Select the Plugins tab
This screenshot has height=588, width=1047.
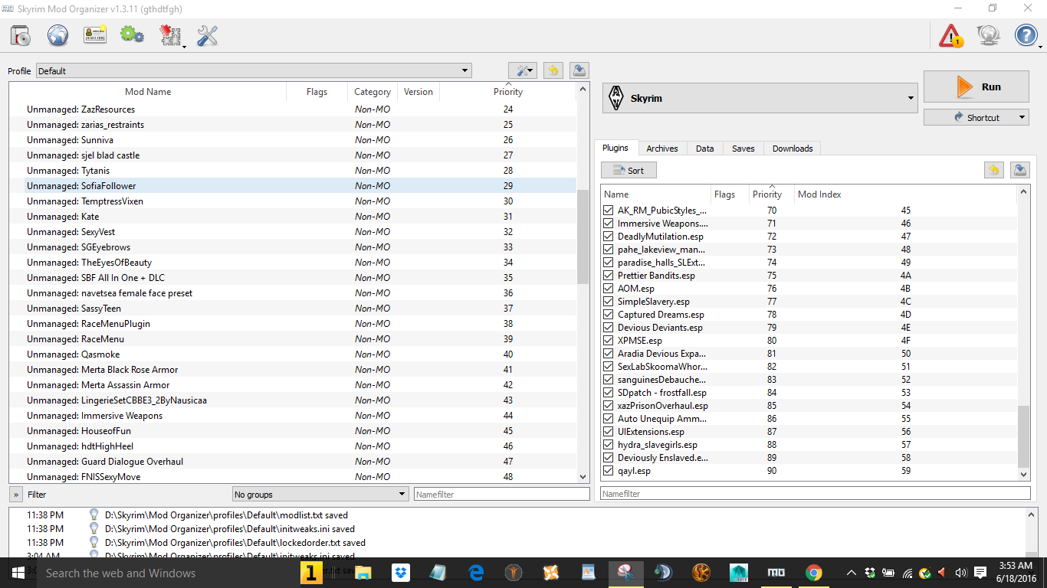tap(615, 148)
